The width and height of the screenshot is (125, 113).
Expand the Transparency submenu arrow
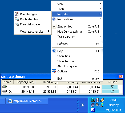coord(100,36)
